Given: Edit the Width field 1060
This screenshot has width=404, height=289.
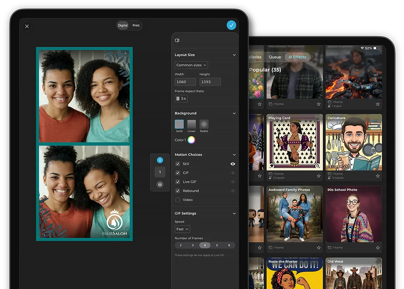Looking at the screenshot, I should tap(185, 82).
